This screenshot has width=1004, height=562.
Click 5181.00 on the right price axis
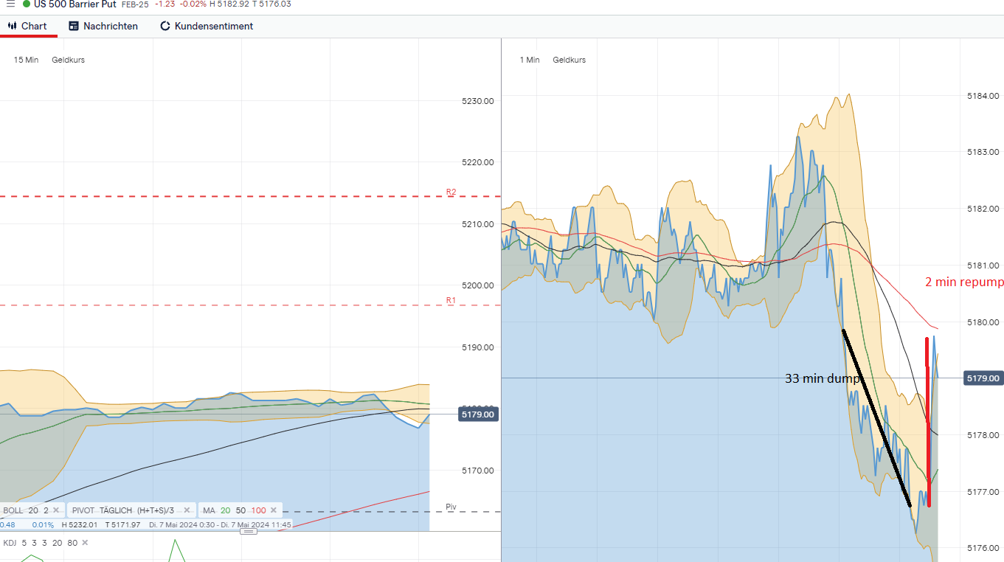983,266
